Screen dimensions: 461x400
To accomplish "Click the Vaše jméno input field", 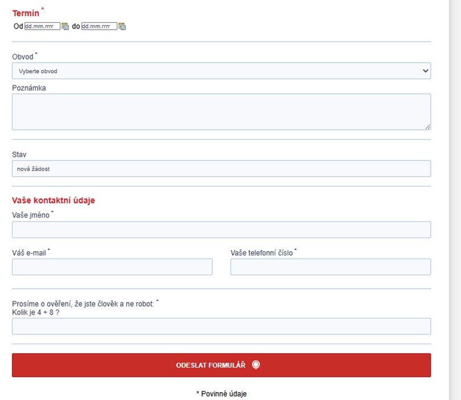I will 221,230.
